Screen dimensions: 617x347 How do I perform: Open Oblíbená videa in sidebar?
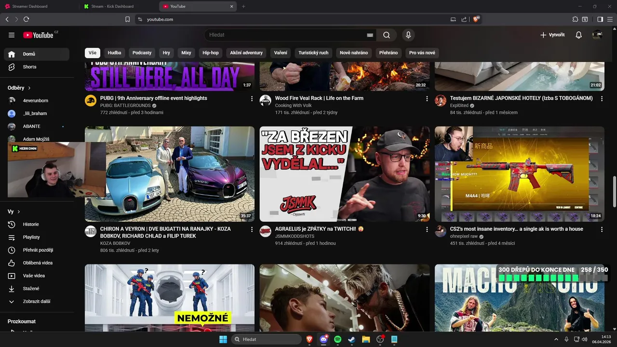(37, 263)
